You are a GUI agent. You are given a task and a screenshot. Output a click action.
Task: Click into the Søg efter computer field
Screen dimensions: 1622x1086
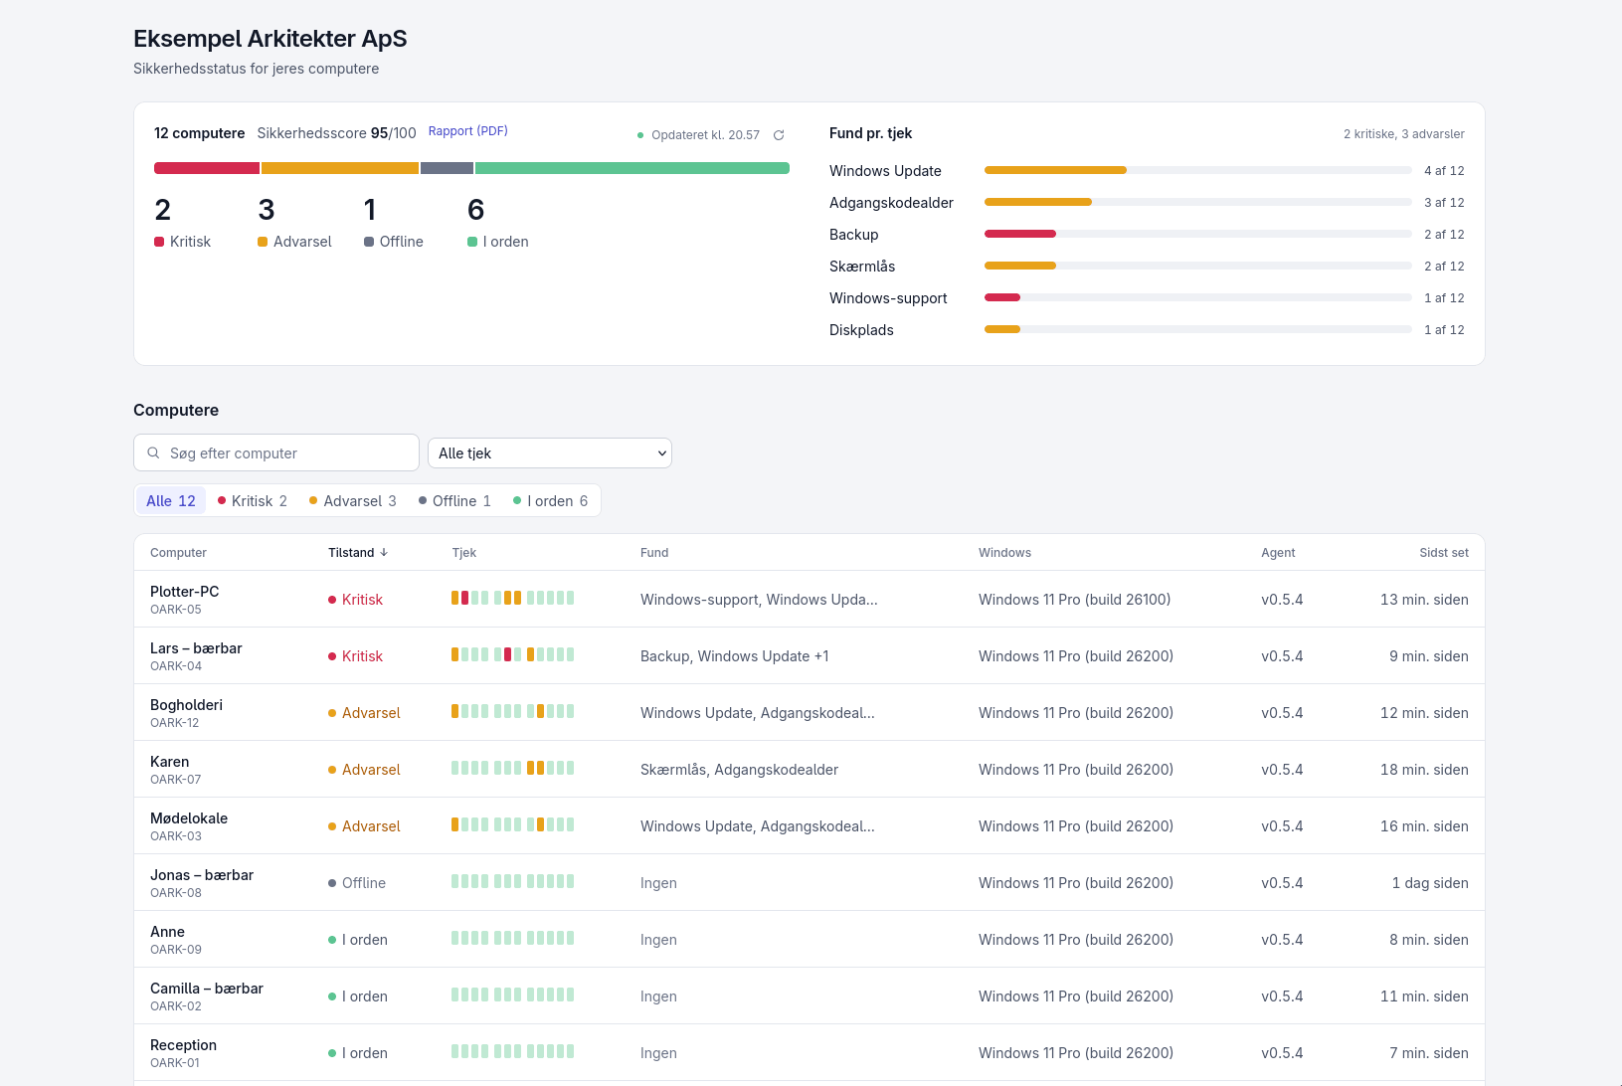click(276, 452)
